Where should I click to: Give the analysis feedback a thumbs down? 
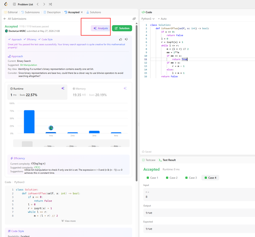[126, 39]
